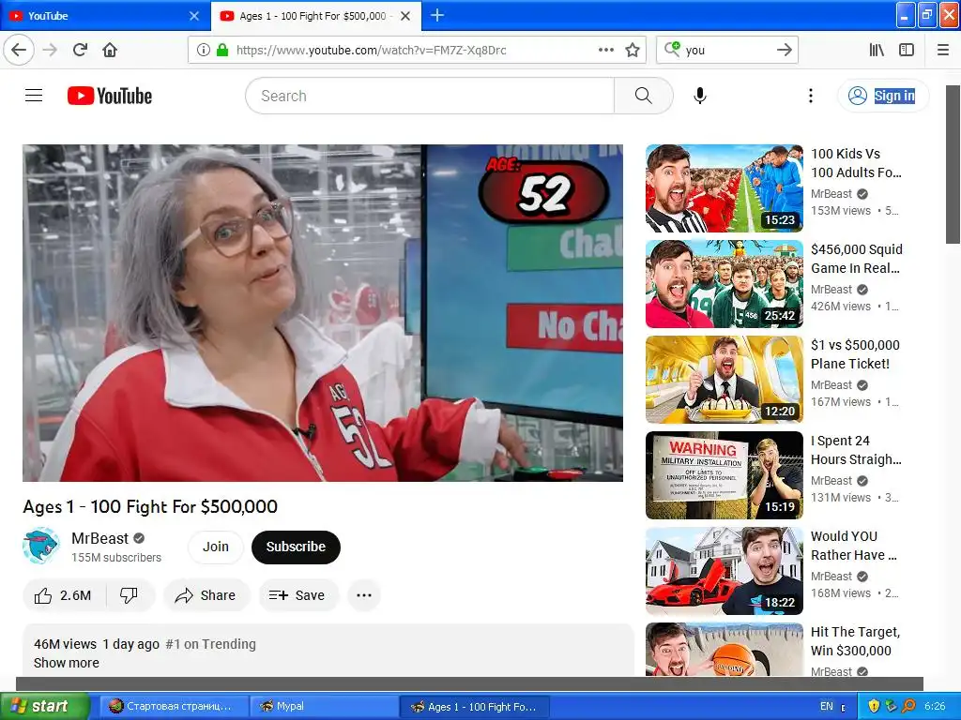Viewport: 961px width, 720px height.
Task: Click the browser search box containing 'you'
Action: tap(727, 50)
